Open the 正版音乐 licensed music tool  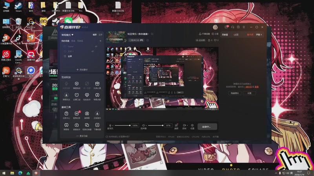(97, 115)
